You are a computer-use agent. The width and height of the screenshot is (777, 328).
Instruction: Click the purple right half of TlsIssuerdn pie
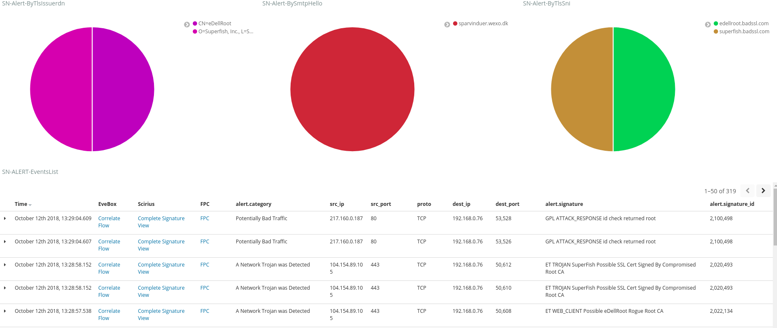tap(123, 89)
